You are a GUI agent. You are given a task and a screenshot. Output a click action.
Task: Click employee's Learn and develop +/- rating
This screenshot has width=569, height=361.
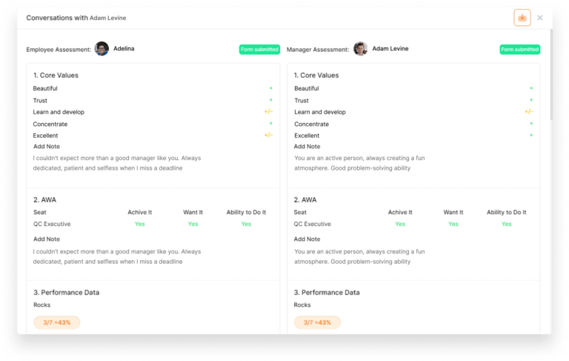[x=268, y=112]
